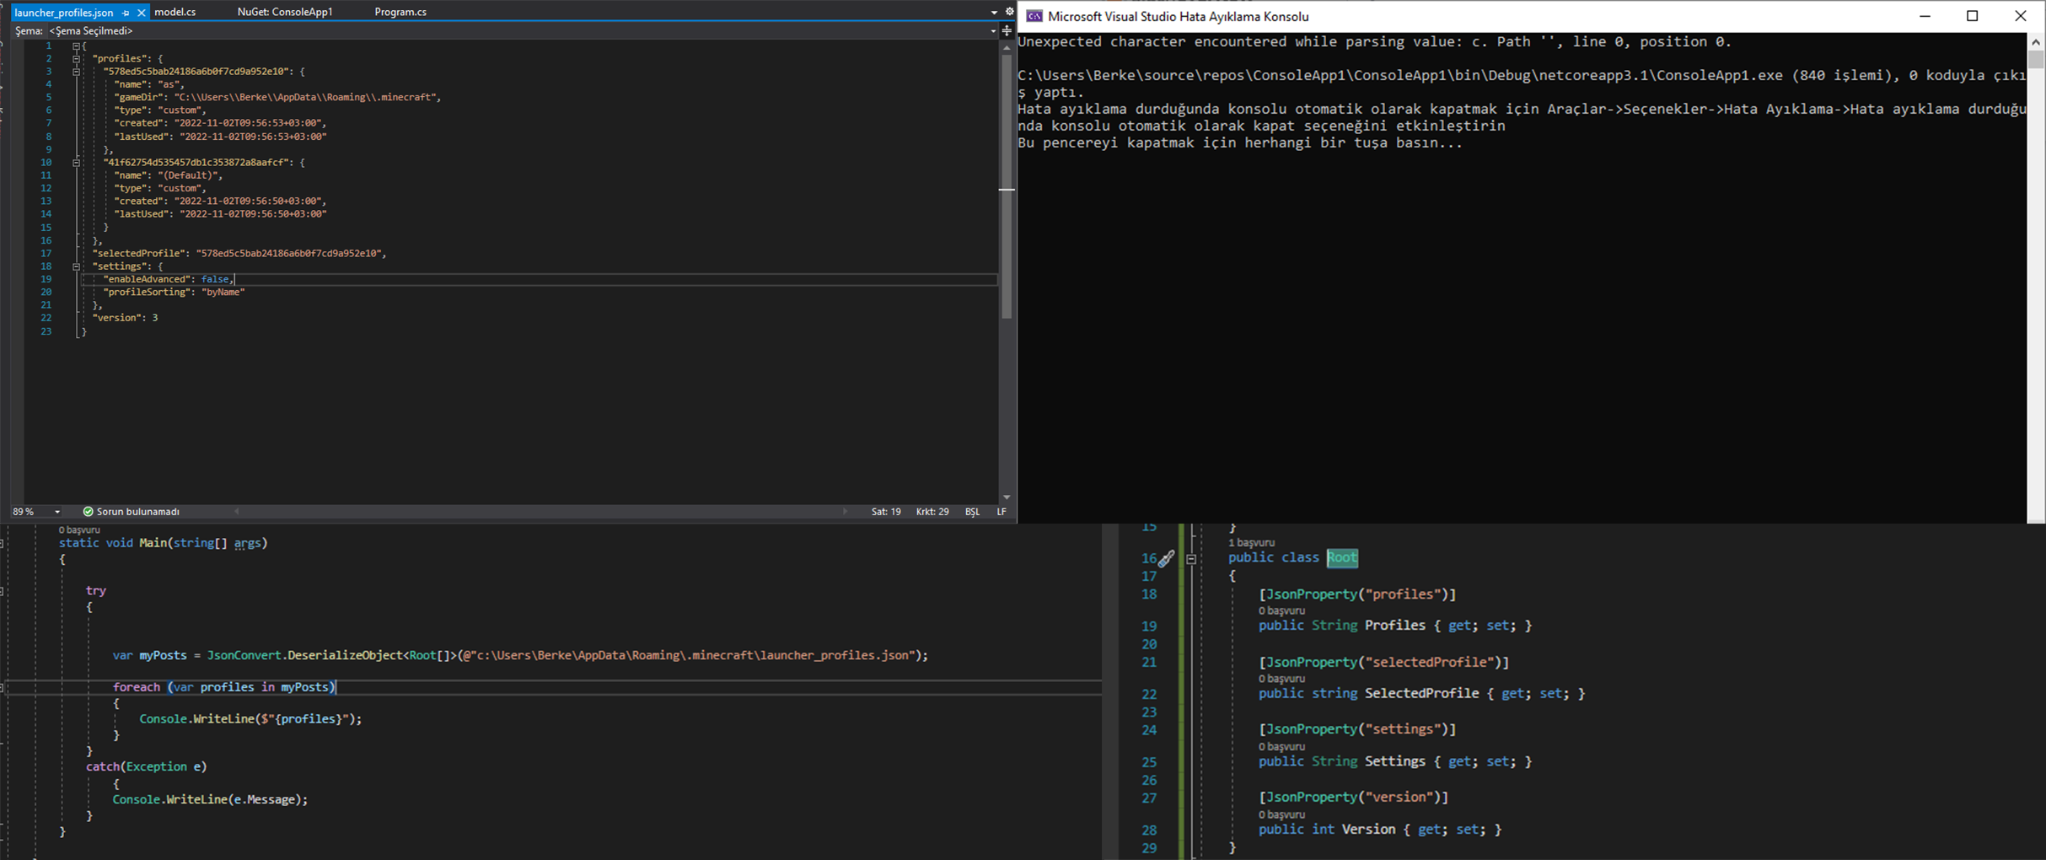Click the "version": 3 line
Viewport: 2046px width, 860px height.
click(126, 318)
